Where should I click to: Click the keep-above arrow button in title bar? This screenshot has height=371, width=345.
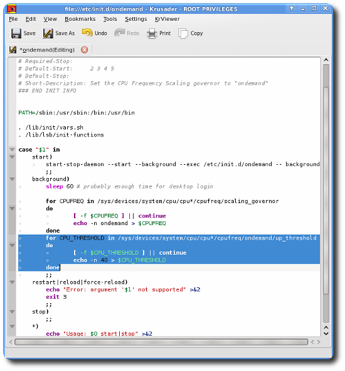292,9
